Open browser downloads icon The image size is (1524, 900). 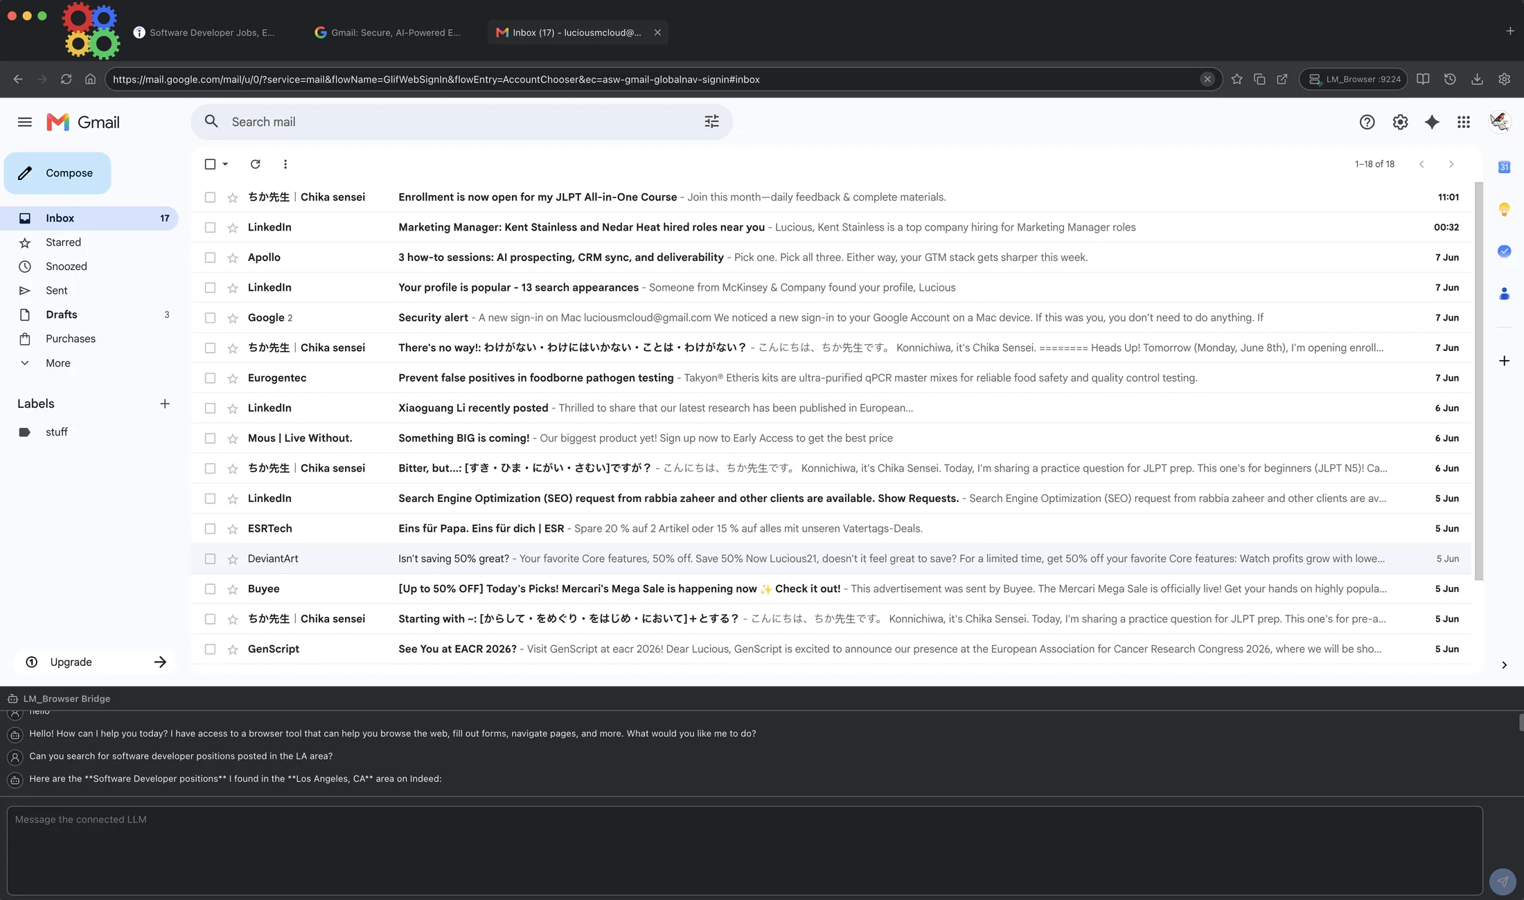coord(1477,80)
